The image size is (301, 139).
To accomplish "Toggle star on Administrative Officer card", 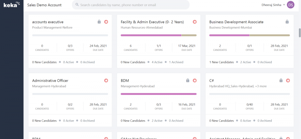I will (x=106, y=81).
